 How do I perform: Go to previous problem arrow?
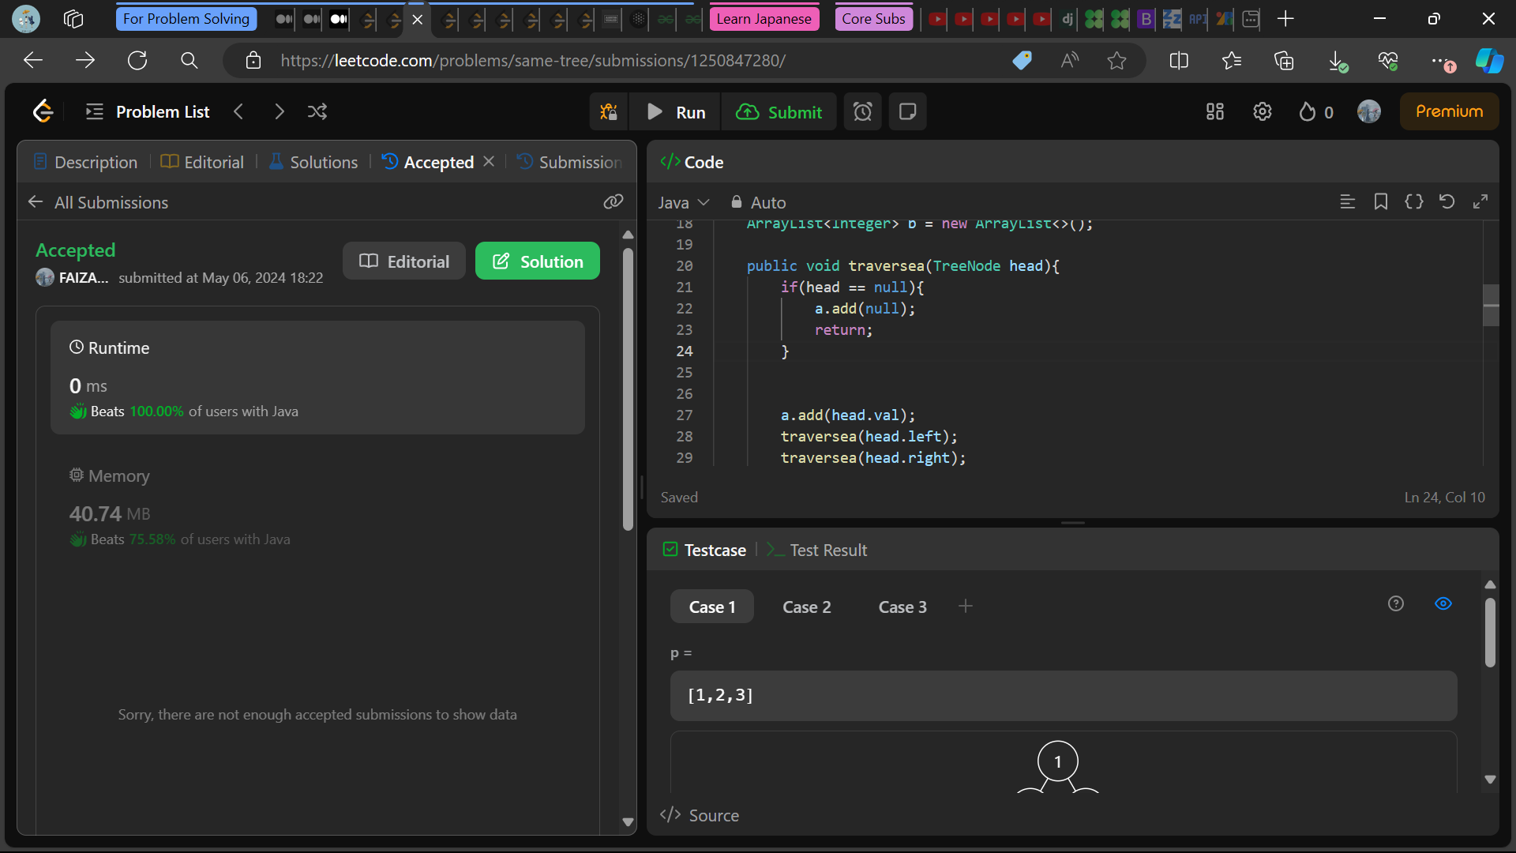(238, 111)
